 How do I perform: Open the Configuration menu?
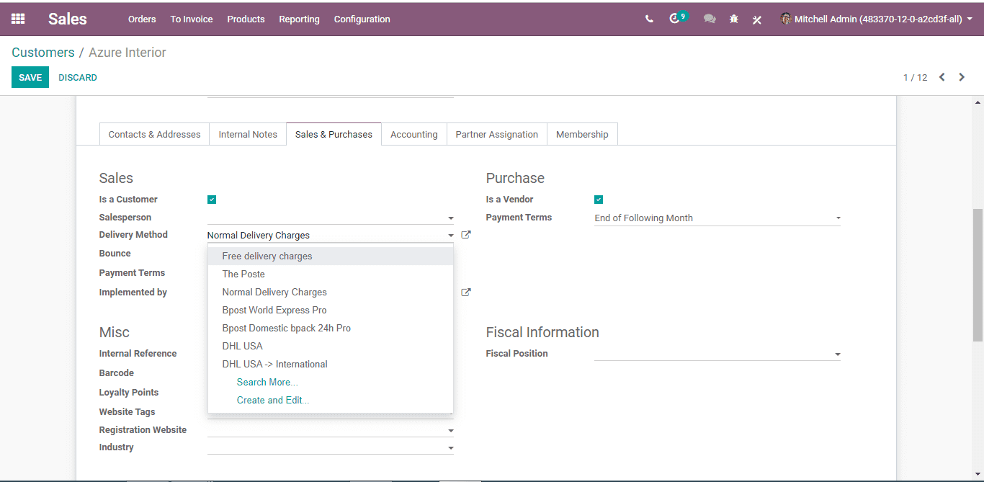[362, 19]
